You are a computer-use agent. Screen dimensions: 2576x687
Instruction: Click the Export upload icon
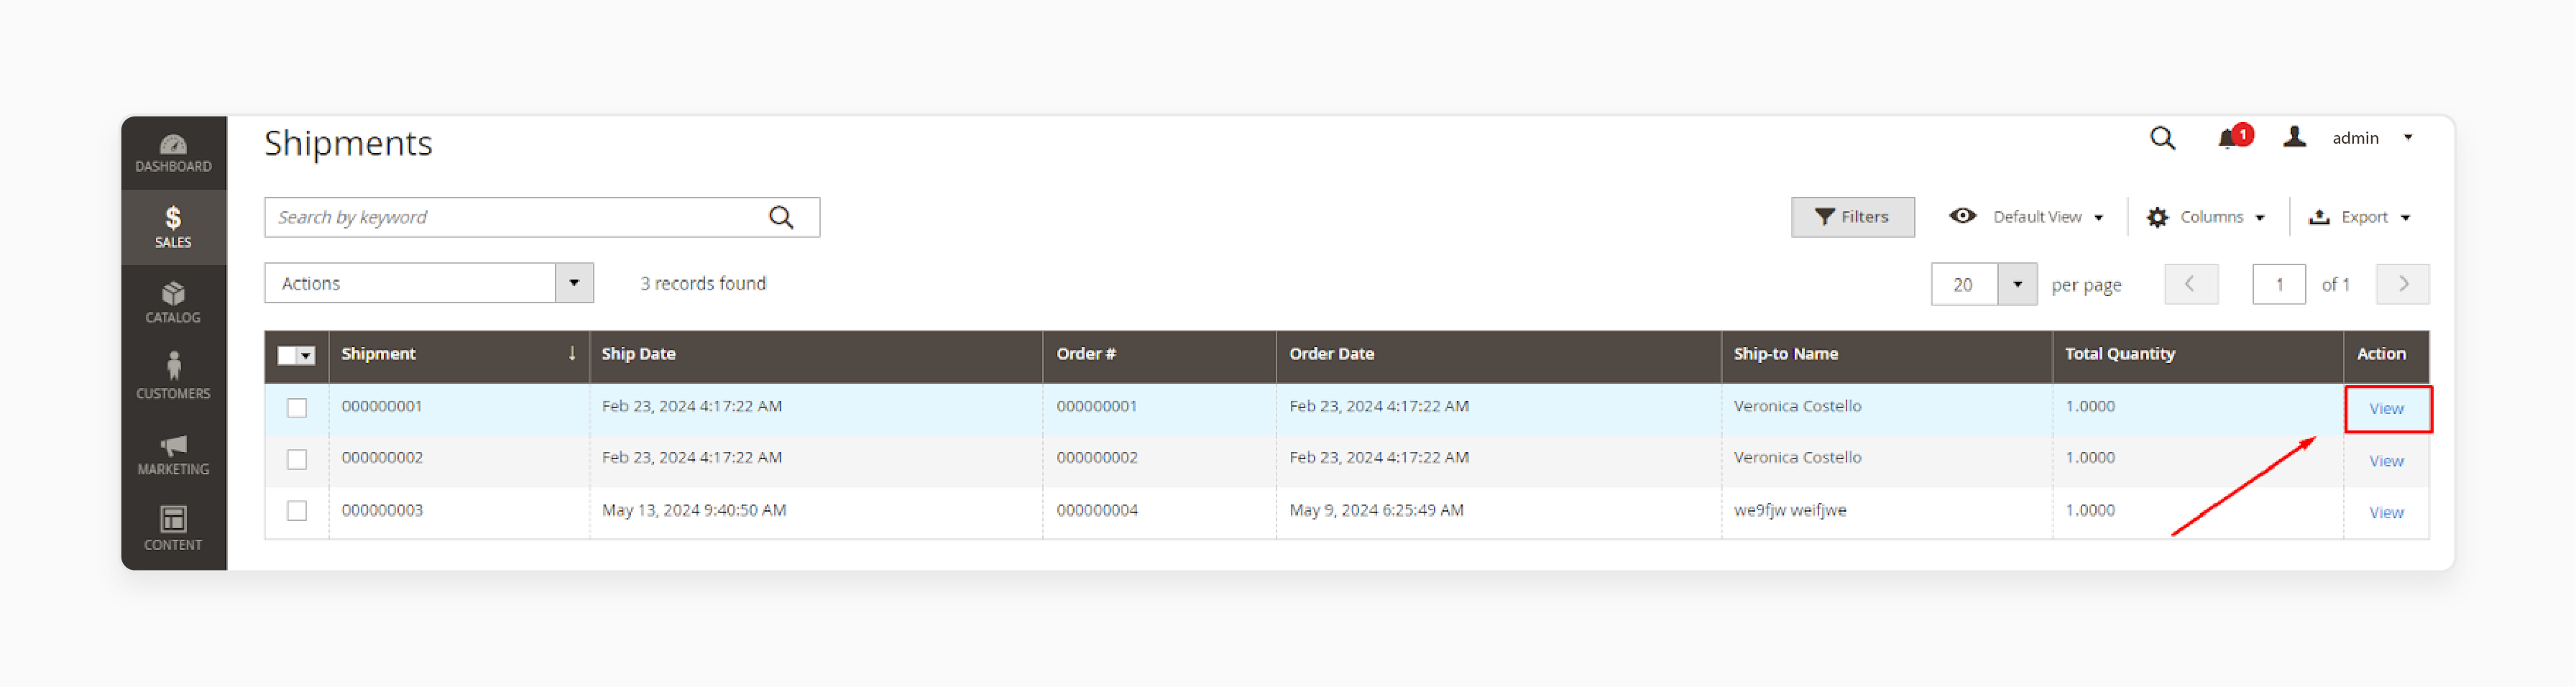pyautogui.click(x=2318, y=217)
